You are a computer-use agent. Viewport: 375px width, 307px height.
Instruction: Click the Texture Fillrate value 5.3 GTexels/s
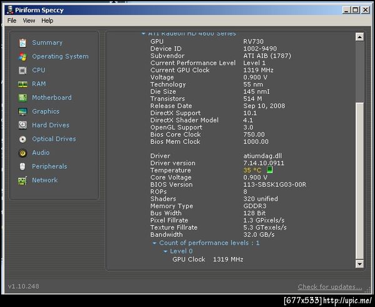coord(265,228)
